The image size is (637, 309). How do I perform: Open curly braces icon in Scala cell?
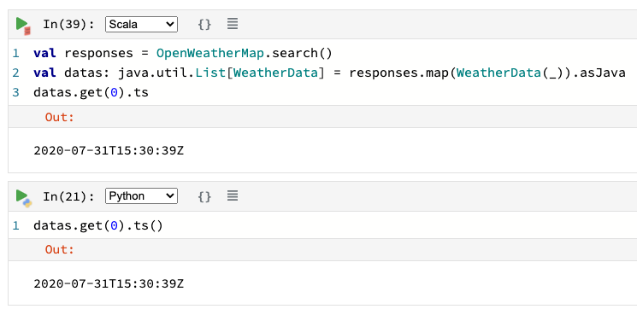pyautogui.click(x=204, y=25)
